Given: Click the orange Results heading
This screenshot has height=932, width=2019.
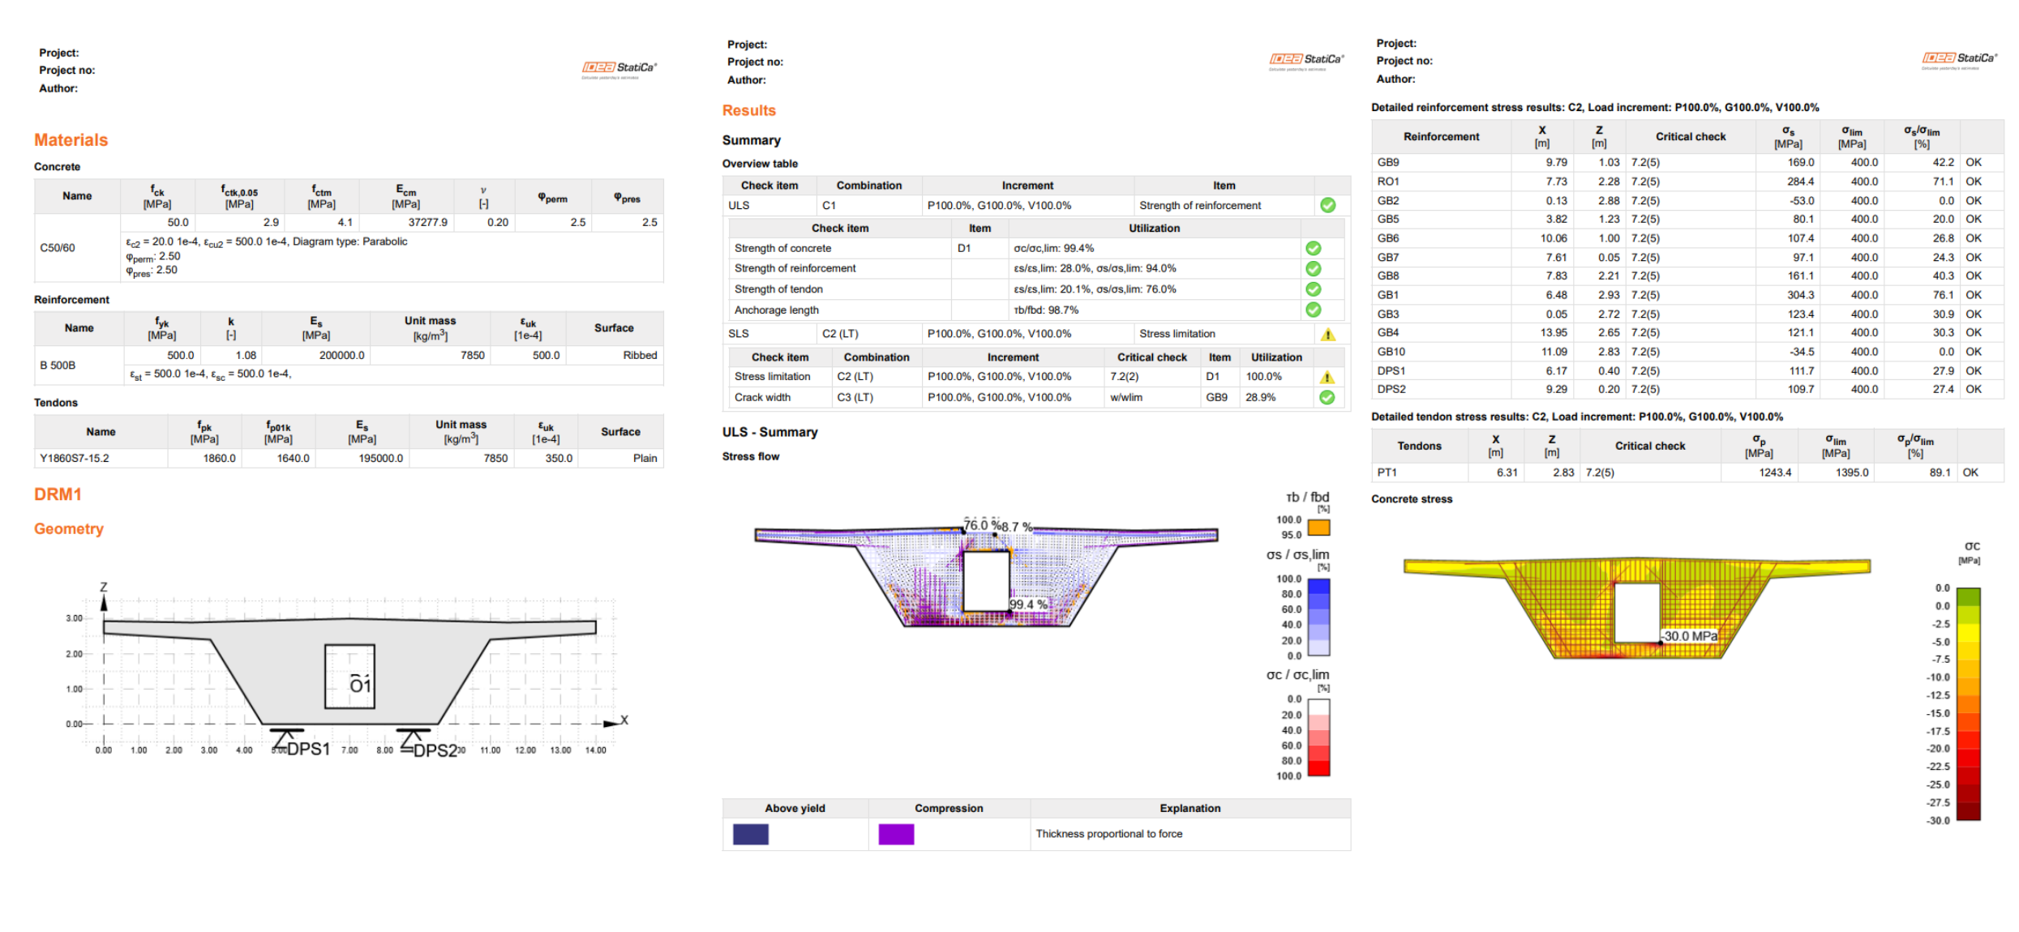Looking at the screenshot, I should point(748,110).
